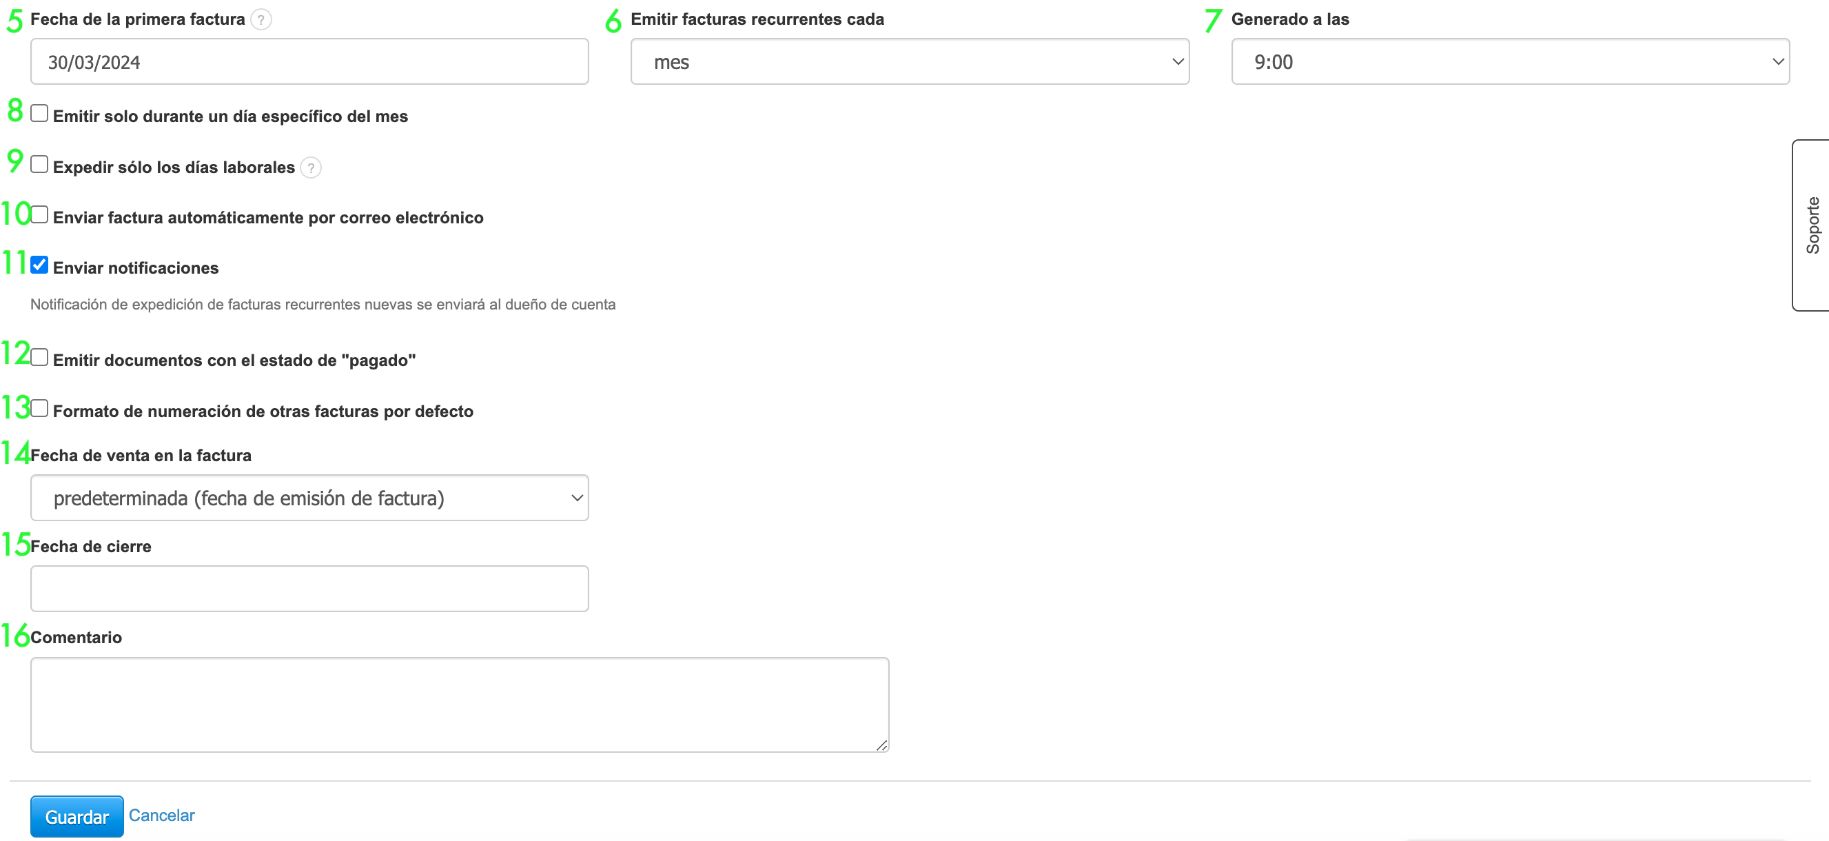Click the Guardar button
This screenshot has width=1829, height=841.
point(76,816)
